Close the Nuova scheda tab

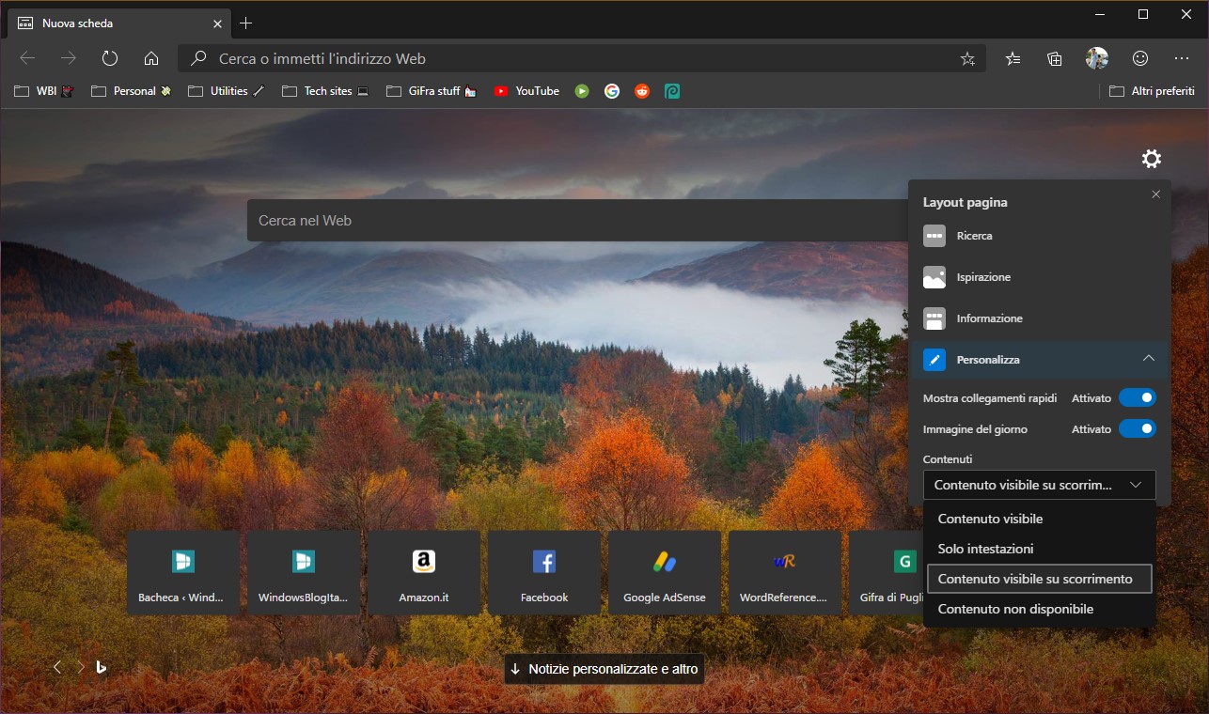point(217,23)
